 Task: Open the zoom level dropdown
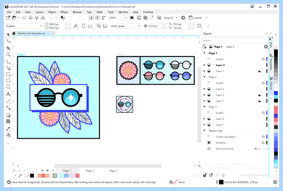[x=126, y=18]
